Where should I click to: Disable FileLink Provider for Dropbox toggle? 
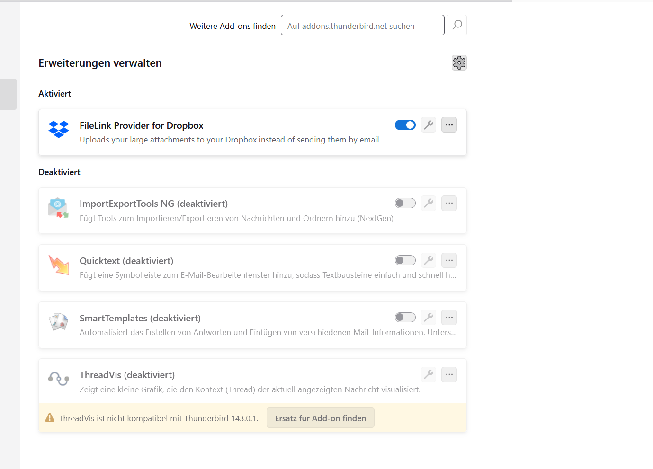click(x=405, y=125)
